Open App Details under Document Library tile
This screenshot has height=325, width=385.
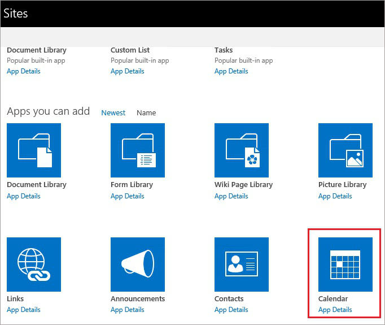point(24,196)
